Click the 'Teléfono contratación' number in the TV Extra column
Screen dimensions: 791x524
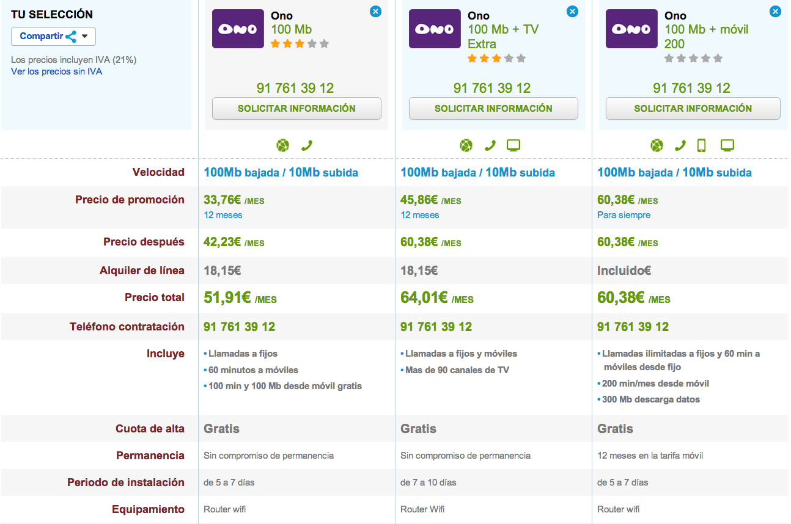(436, 327)
